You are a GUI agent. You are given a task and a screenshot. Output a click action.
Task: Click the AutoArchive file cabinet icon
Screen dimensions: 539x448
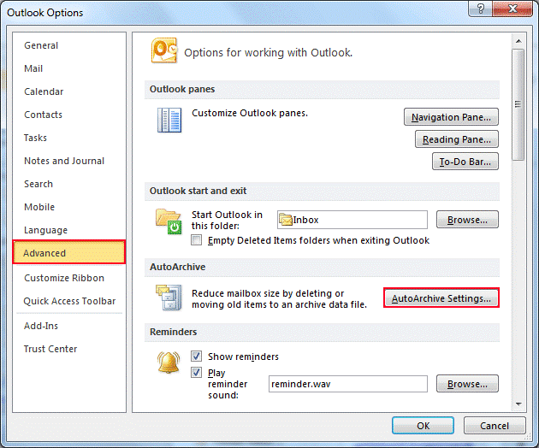click(169, 298)
